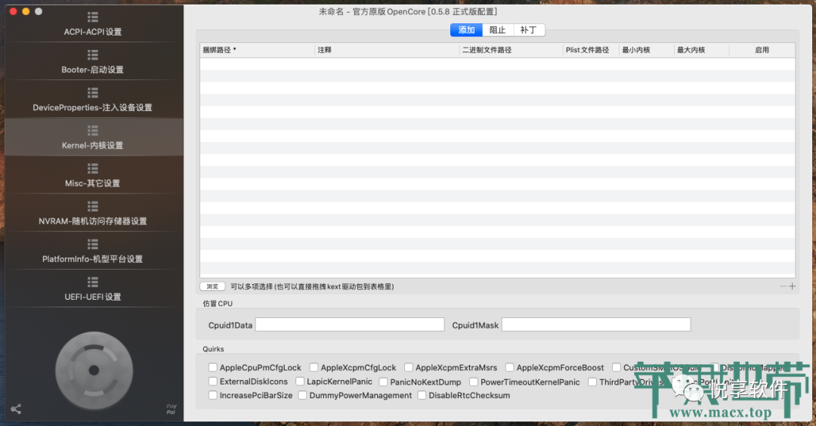This screenshot has height=426, width=816.
Task: Go to DeviceProperties-注入设备设置 section
Action: pos(93,100)
